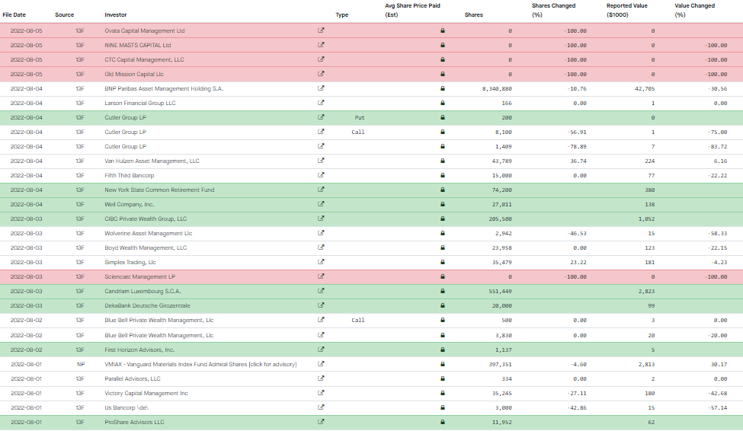
Task: Select reported value 42,705
Action: (645, 88)
